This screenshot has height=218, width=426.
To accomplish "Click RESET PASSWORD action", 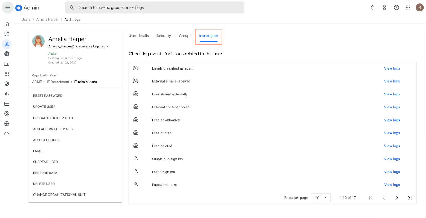I will pyautogui.click(x=48, y=96).
